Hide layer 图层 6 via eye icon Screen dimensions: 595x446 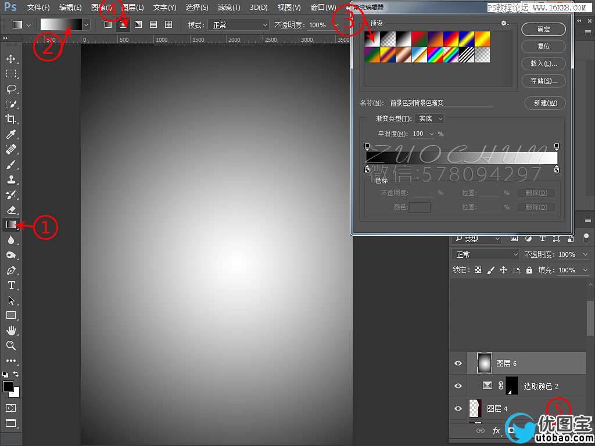click(458, 364)
